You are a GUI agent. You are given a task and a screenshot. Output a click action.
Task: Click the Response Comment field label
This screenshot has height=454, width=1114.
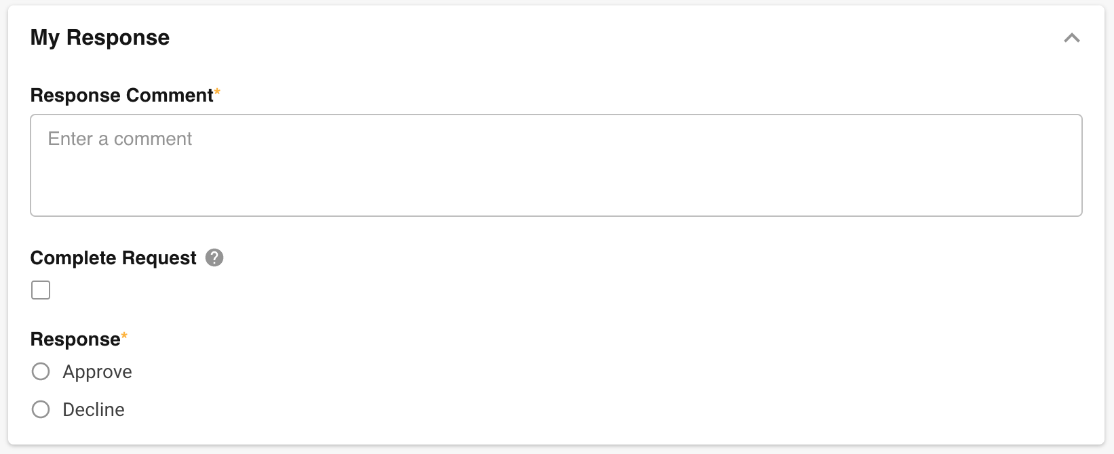(121, 96)
